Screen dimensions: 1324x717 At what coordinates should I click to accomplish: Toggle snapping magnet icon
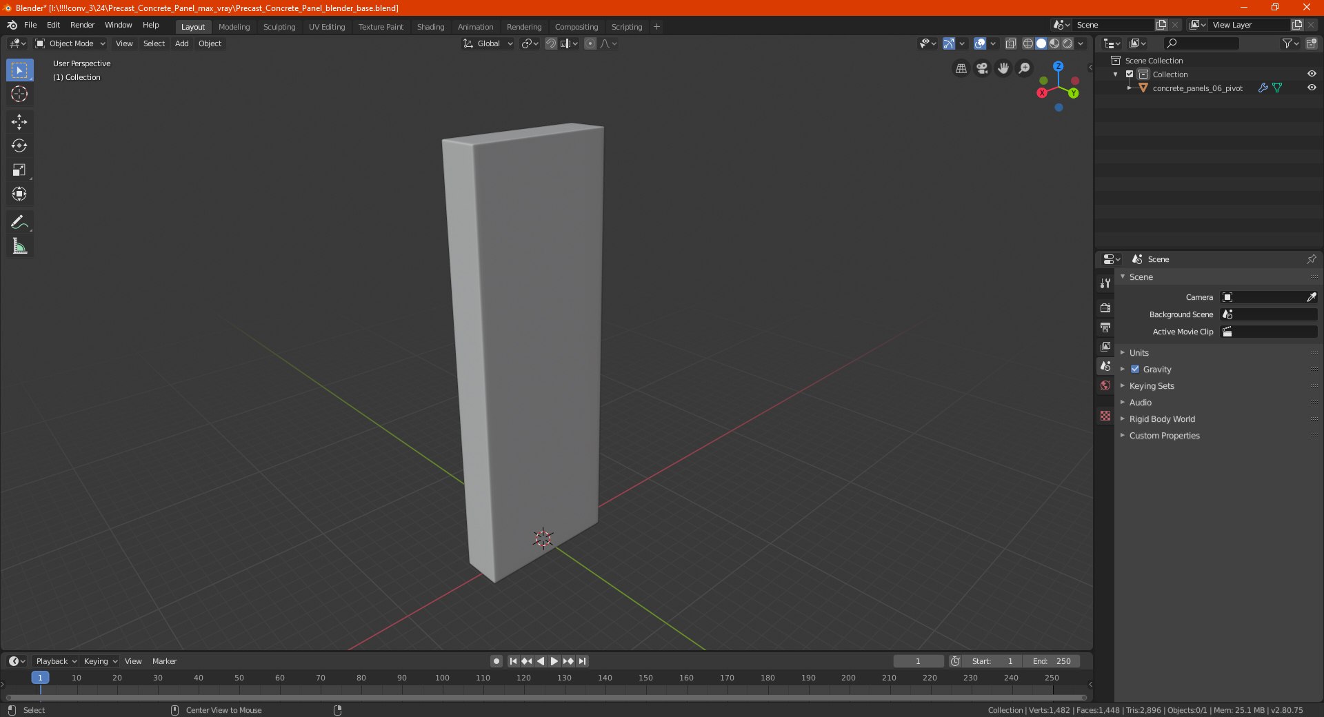pyautogui.click(x=551, y=43)
